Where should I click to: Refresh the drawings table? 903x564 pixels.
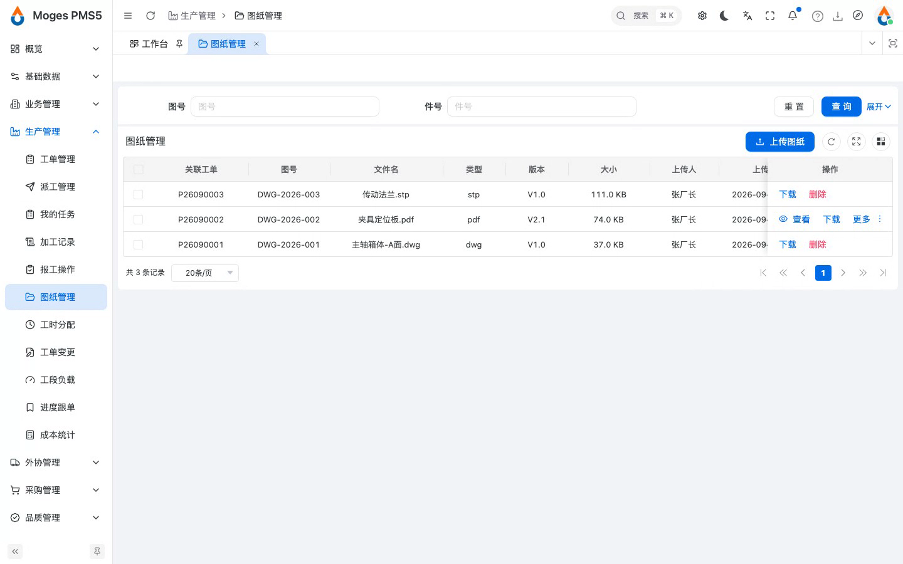click(831, 142)
